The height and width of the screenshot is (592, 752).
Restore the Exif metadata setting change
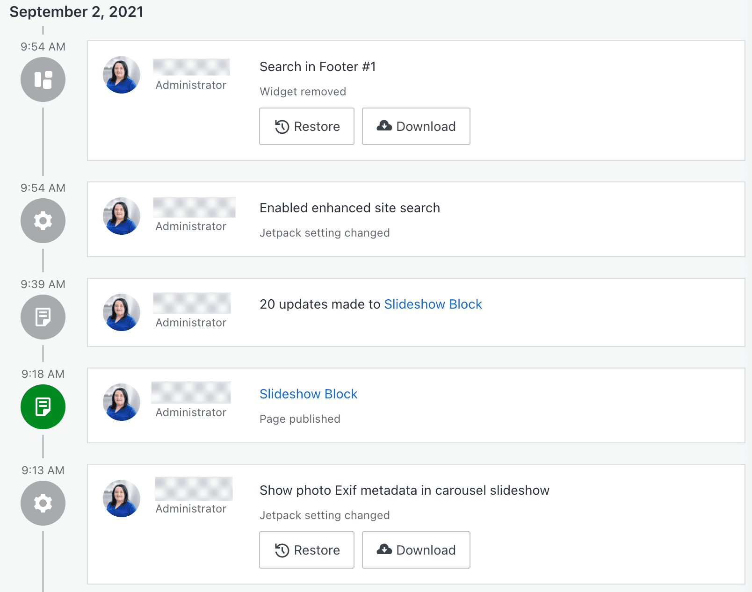(x=307, y=550)
